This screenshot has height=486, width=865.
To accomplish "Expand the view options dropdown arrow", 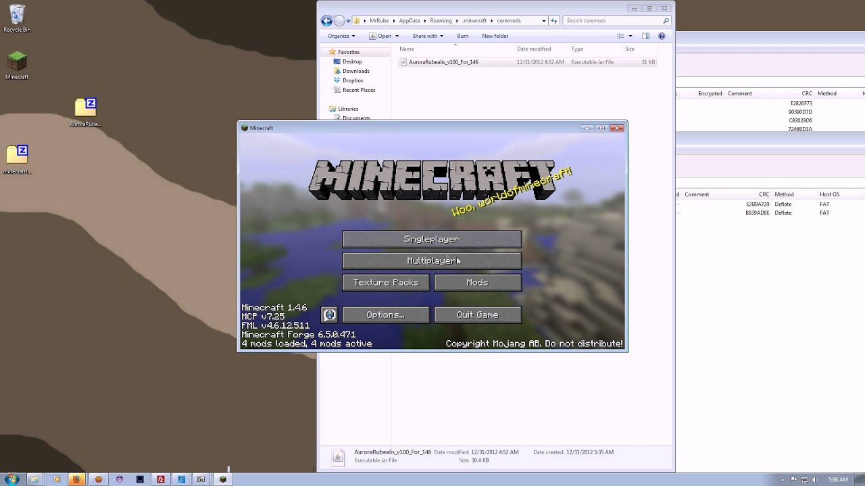I will tap(631, 36).
